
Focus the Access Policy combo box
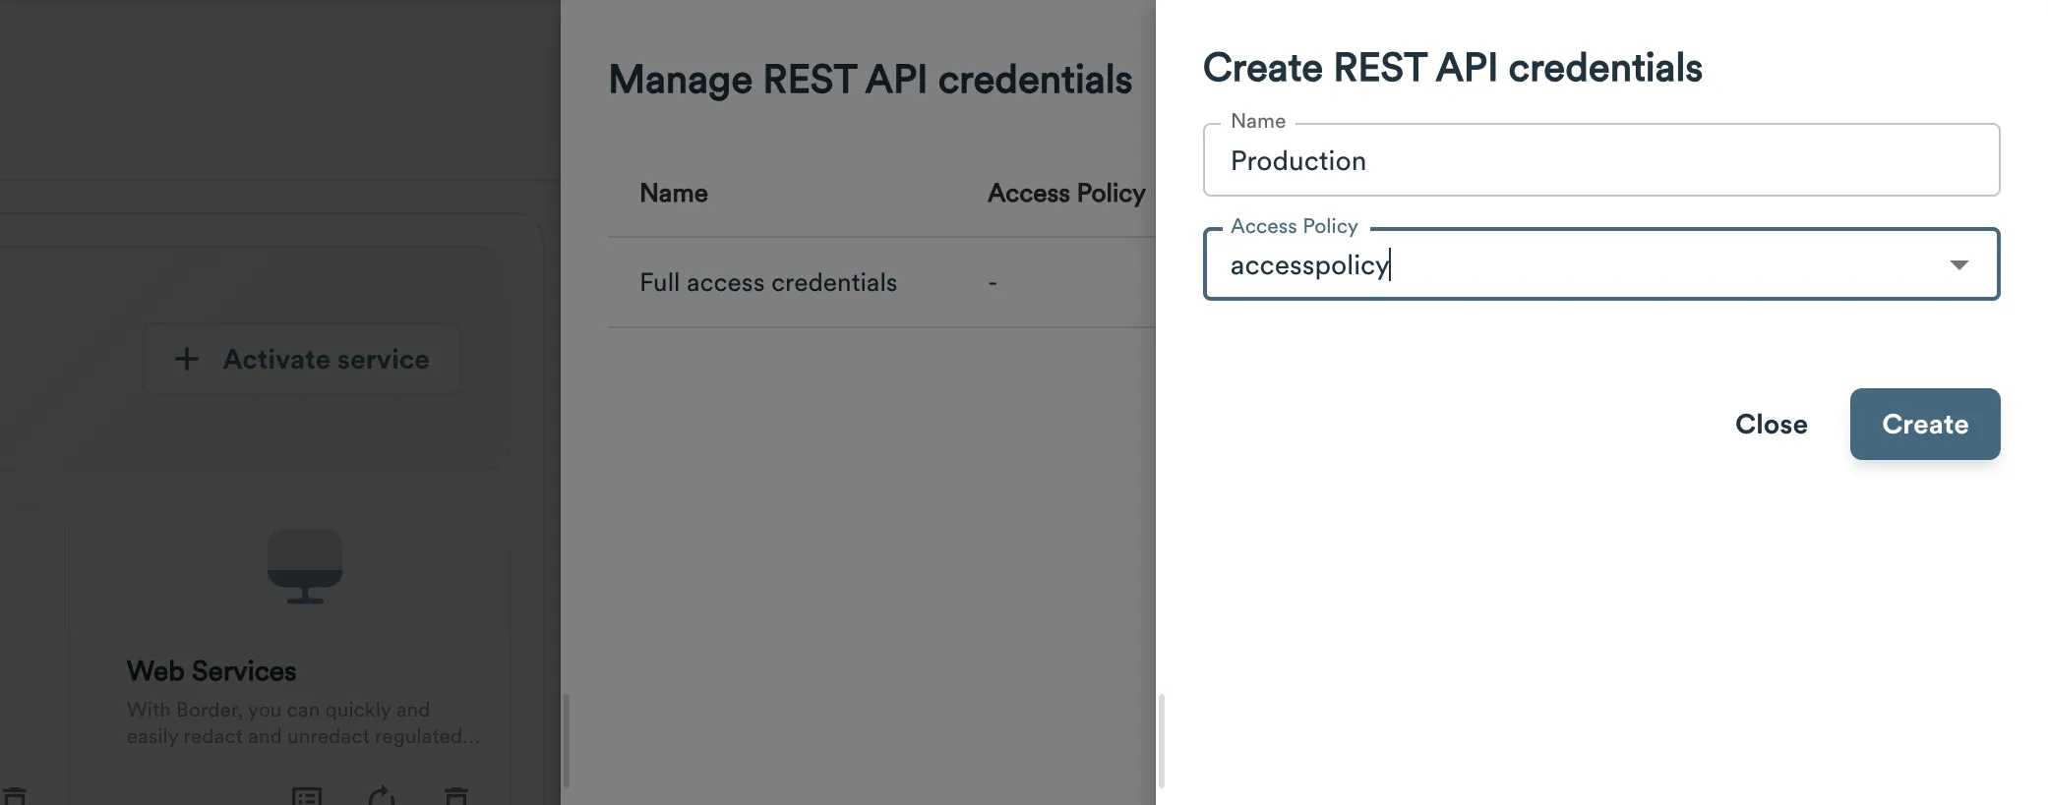(x=1600, y=264)
